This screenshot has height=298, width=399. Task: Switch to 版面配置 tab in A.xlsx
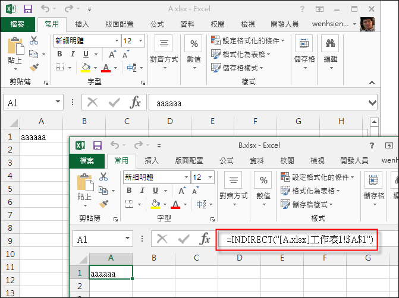(x=120, y=24)
